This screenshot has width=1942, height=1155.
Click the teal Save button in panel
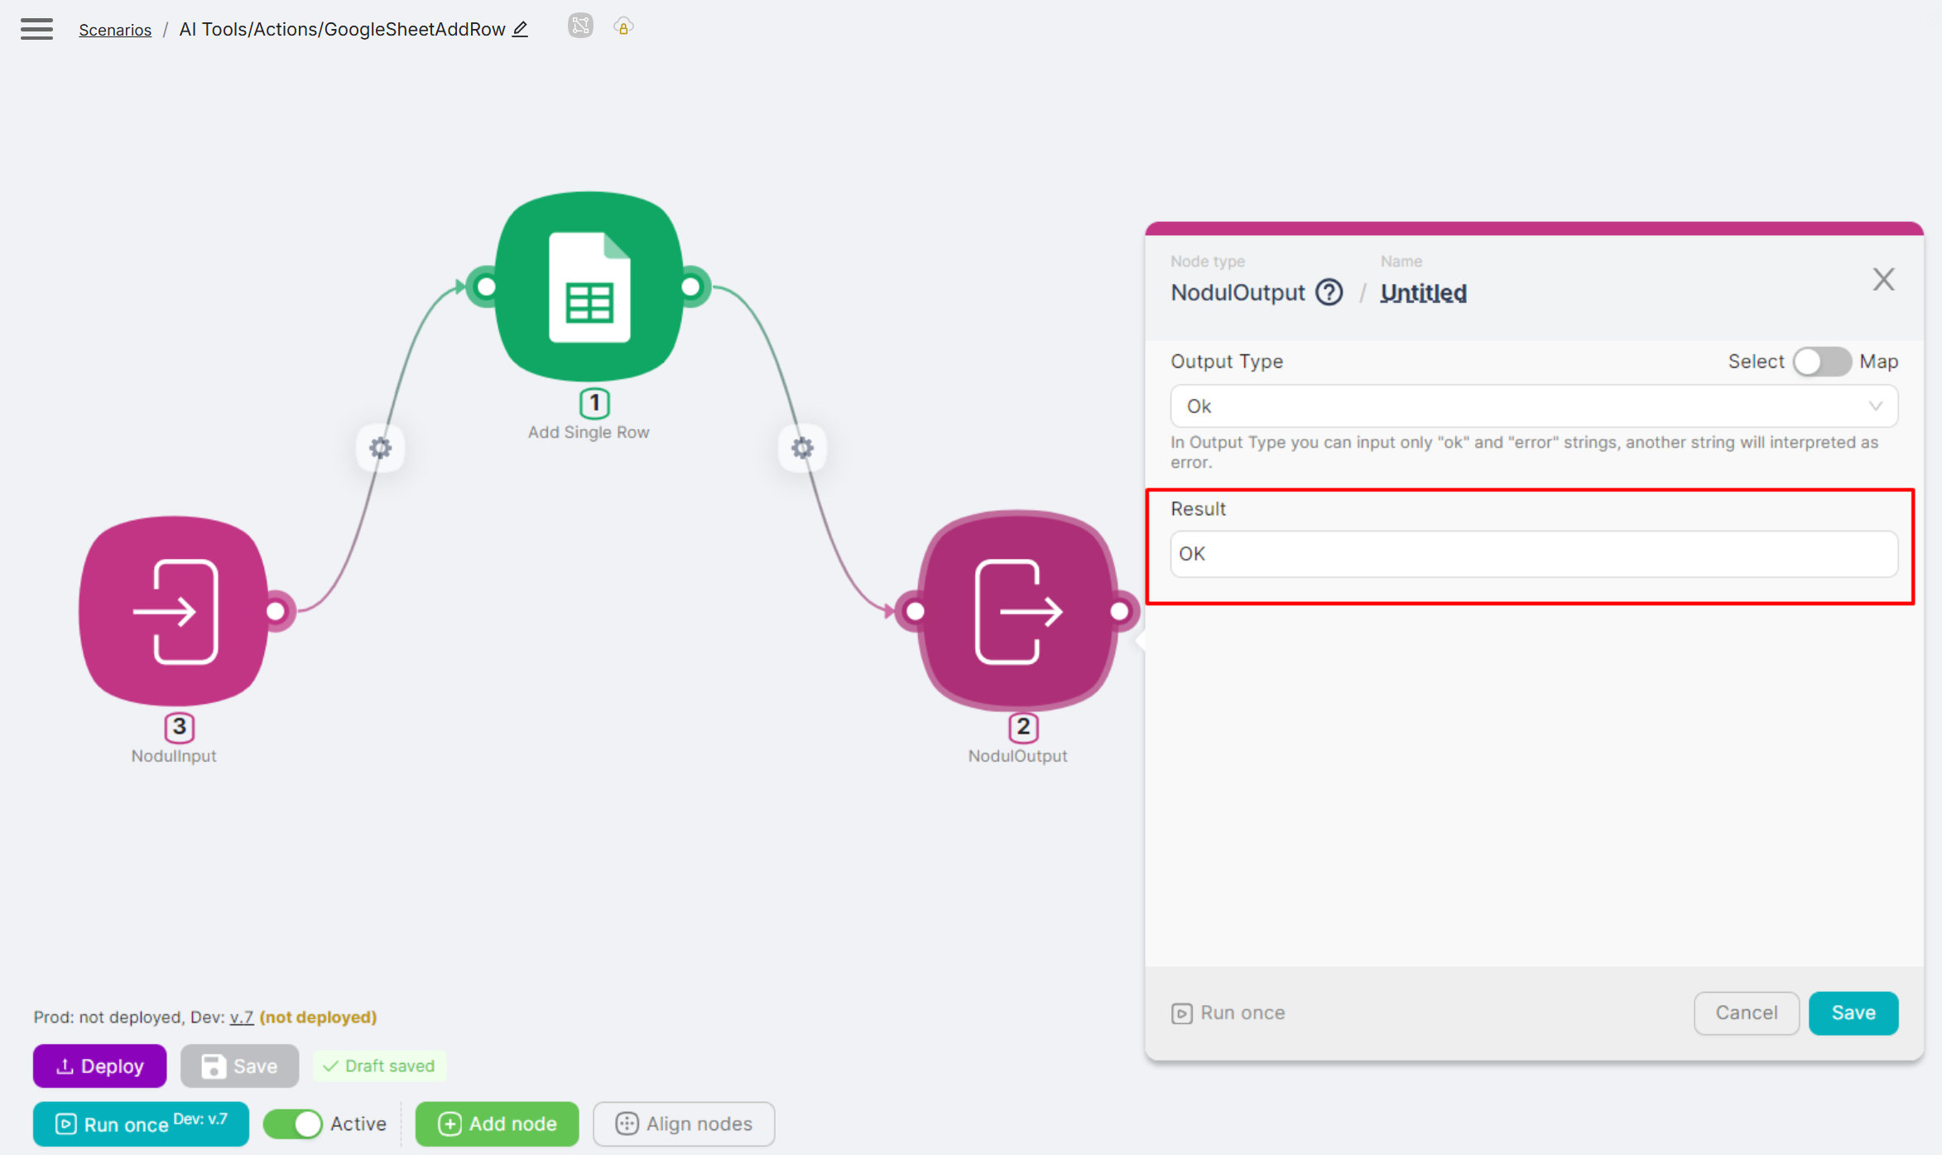[x=1853, y=1013]
